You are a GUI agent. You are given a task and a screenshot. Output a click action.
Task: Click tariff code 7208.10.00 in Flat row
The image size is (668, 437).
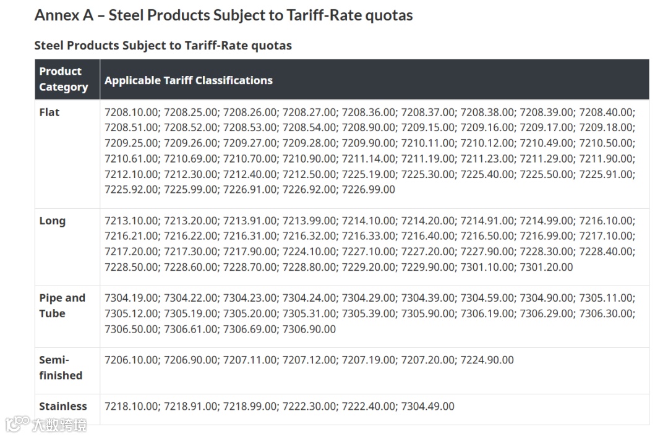coord(132,112)
